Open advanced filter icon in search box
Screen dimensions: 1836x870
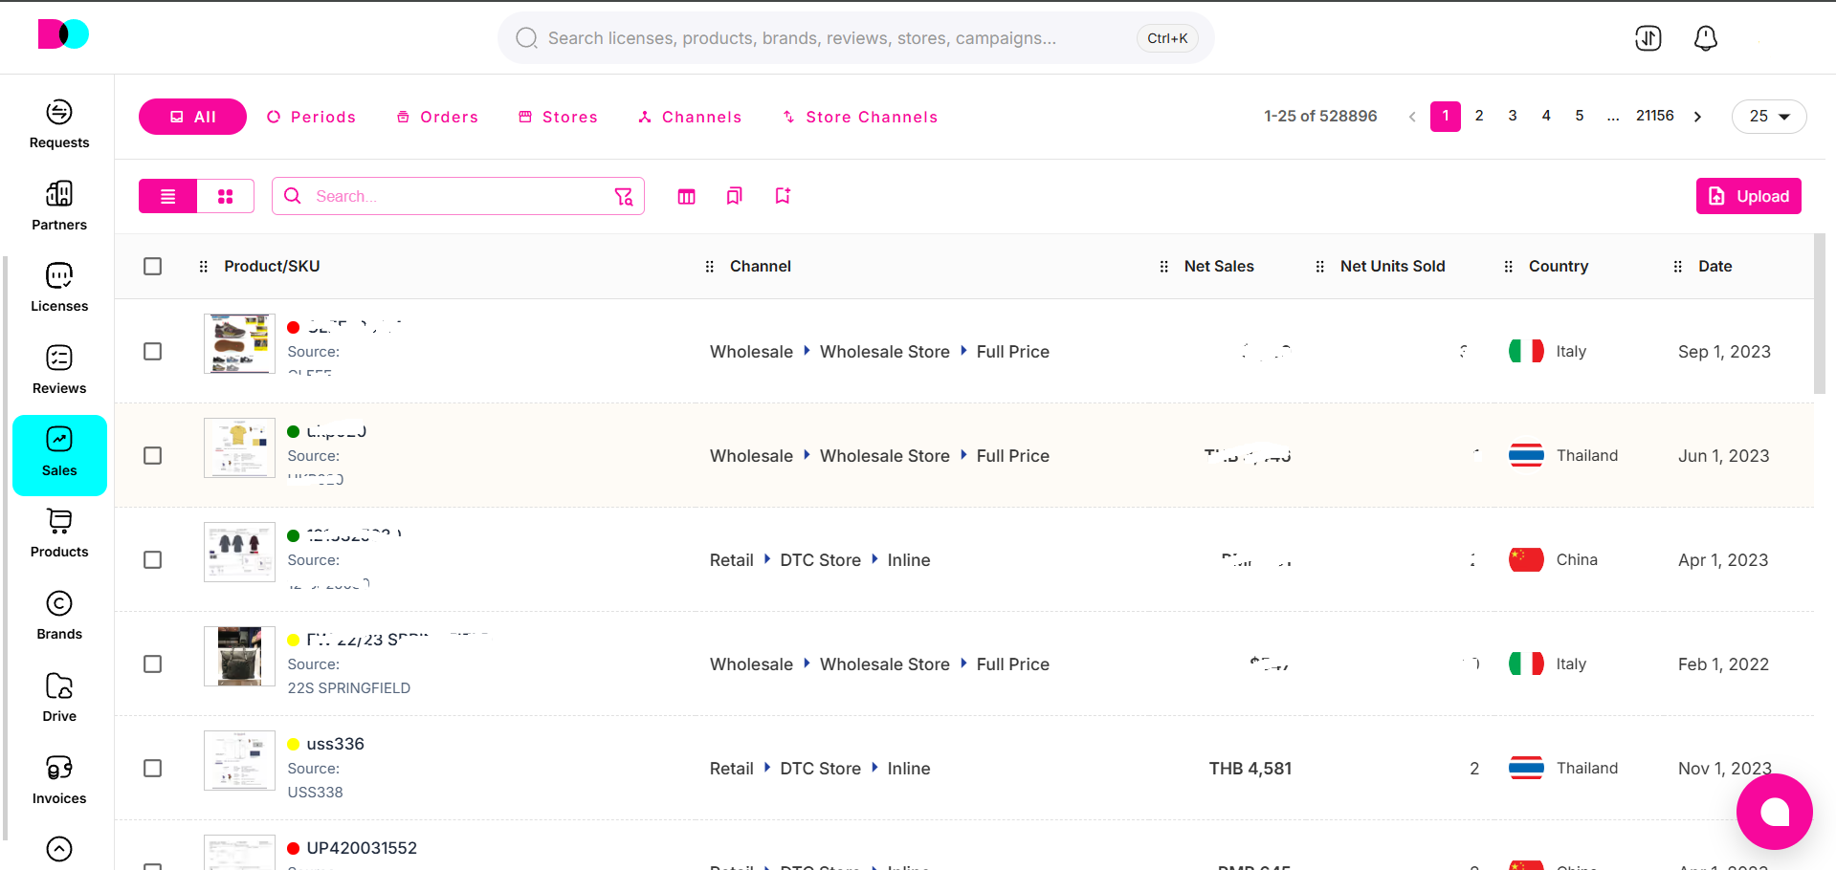pos(624,196)
